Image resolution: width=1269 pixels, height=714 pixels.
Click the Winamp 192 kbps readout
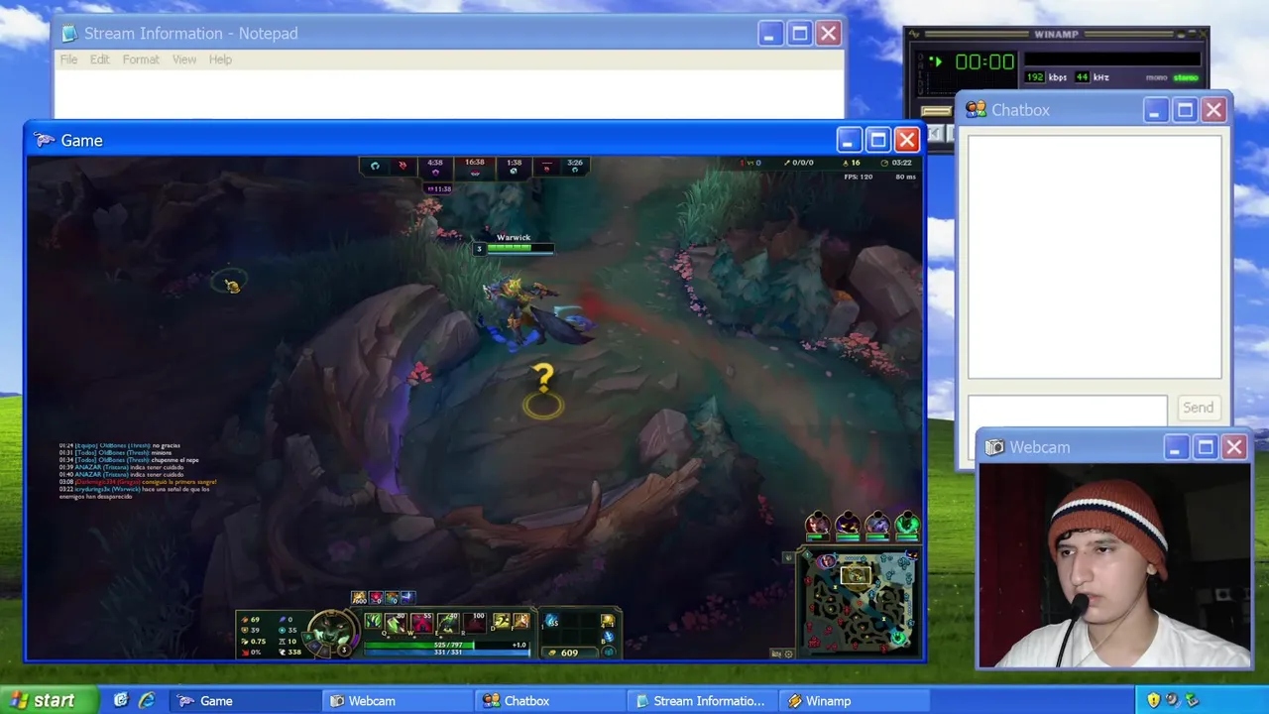pos(1035,77)
